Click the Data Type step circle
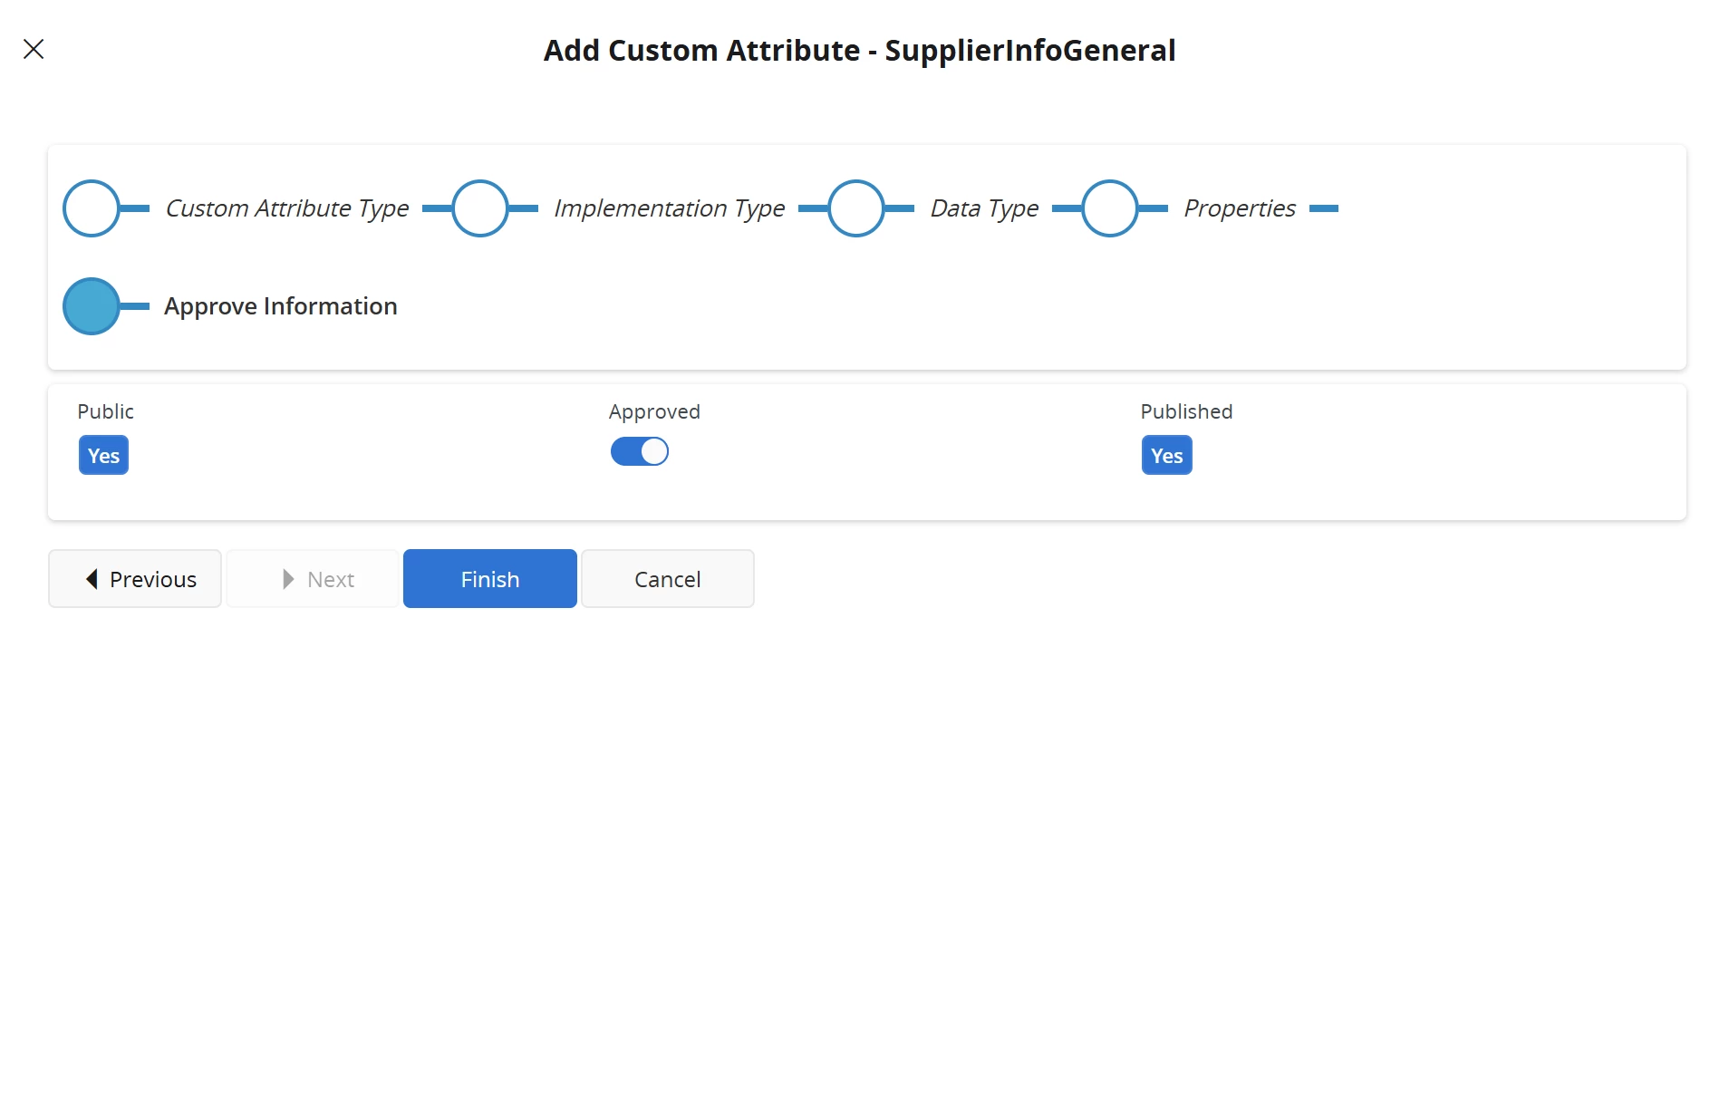Viewport: 1729px width, 1120px height. [856, 208]
